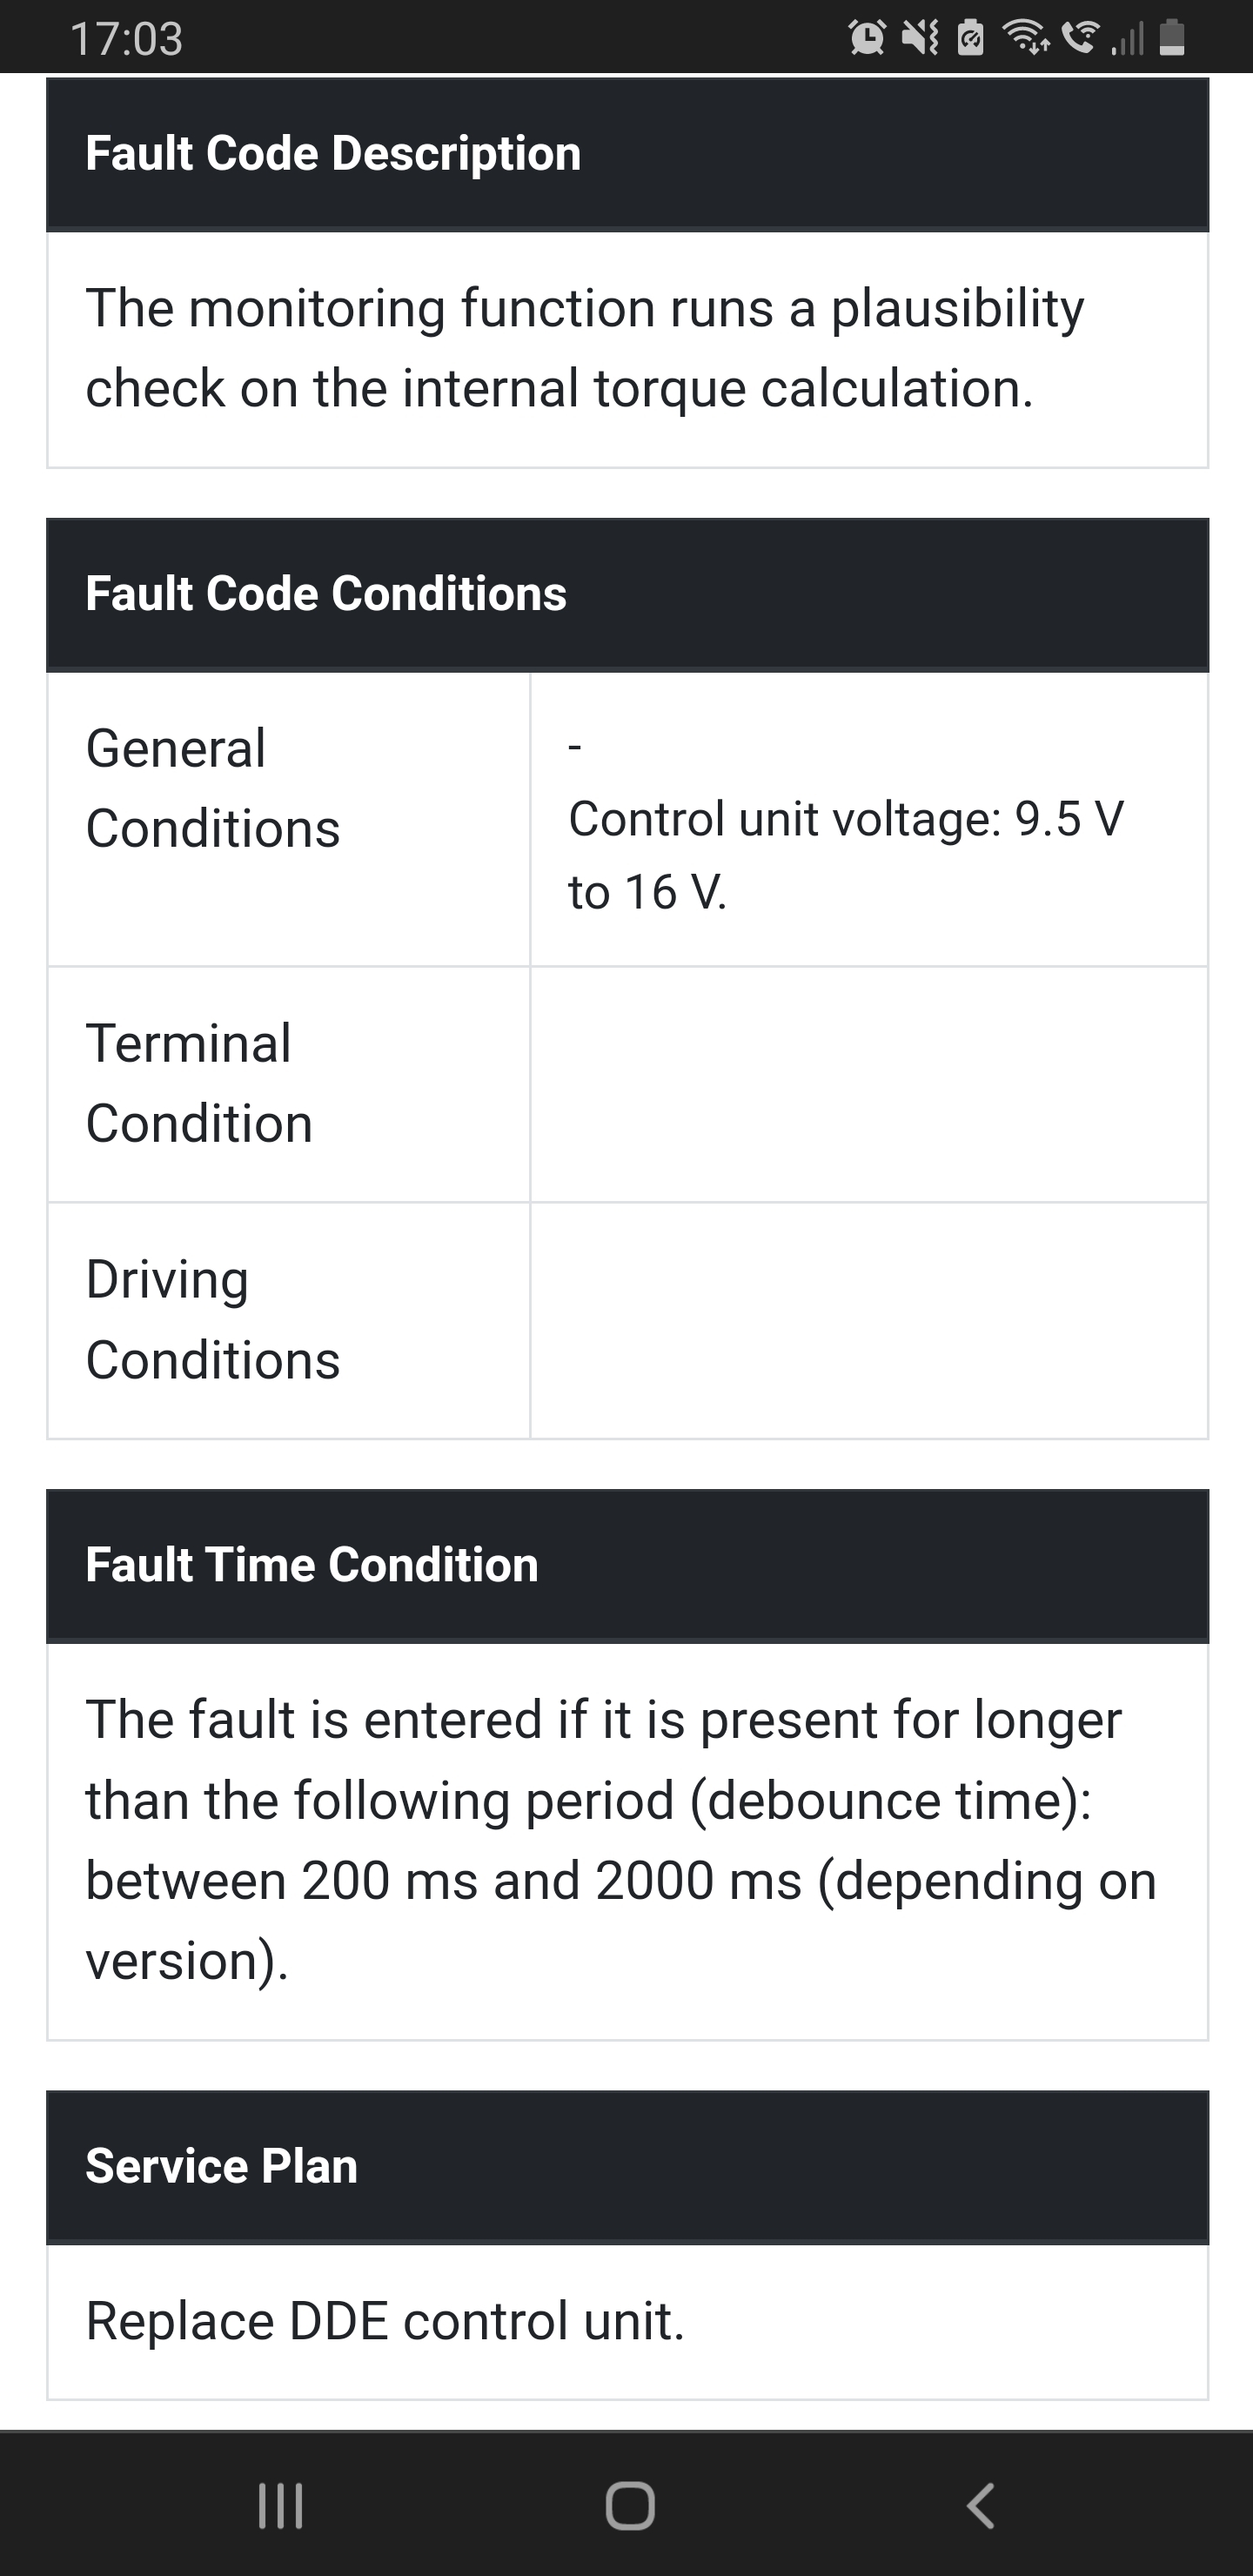The image size is (1253, 2576).
Task: Go back using the navigation arrow
Action: coord(980,2505)
